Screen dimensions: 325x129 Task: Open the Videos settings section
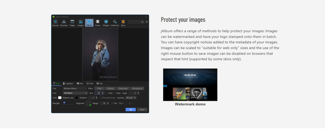click(x=98, y=23)
